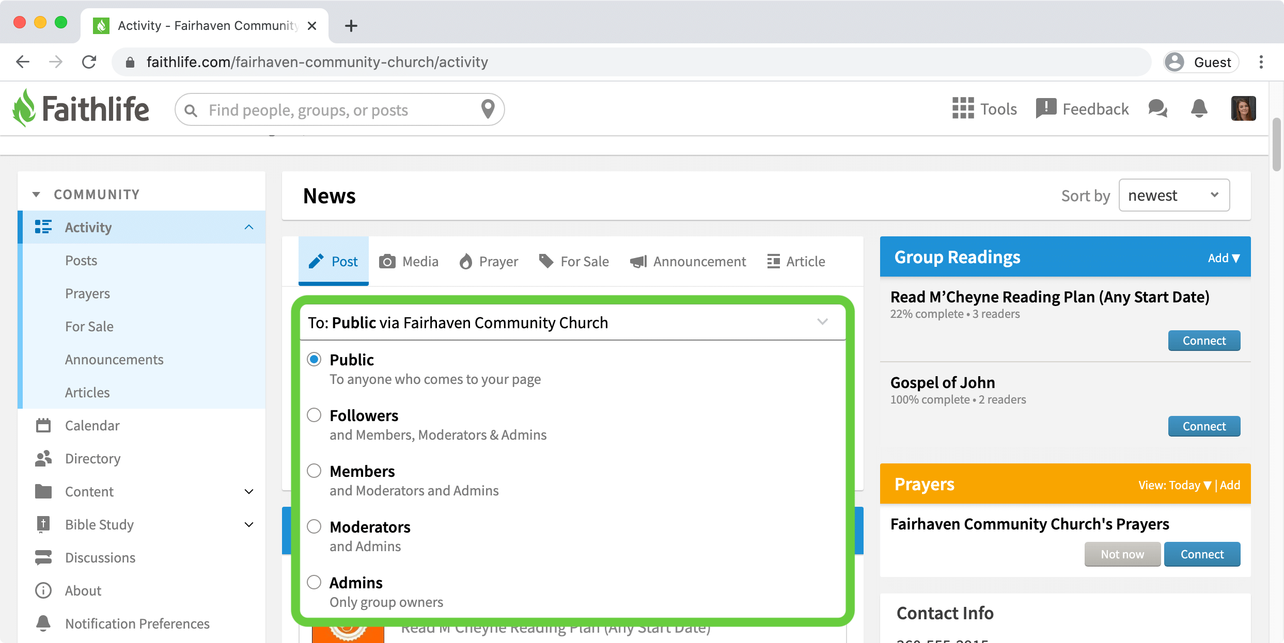Viewport: 1284px width, 643px height.
Task: Open the notifications bell icon
Action: 1199,109
